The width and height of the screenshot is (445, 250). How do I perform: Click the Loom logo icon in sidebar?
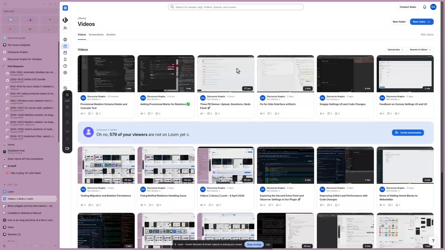65,8
